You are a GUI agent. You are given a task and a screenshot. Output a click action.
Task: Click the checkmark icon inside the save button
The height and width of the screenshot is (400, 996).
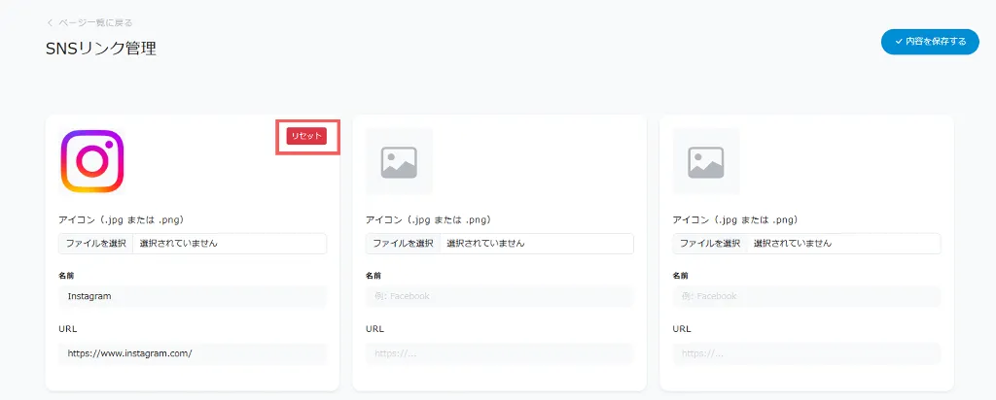(898, 42)
